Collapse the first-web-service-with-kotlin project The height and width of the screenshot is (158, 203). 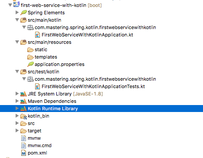10,5
